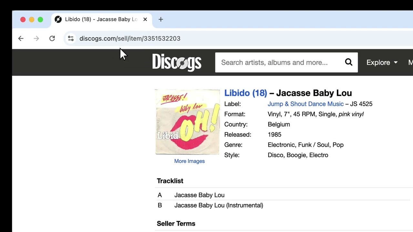Click the search magnifier icon
The image size is (413, 232).
point(348,62)
